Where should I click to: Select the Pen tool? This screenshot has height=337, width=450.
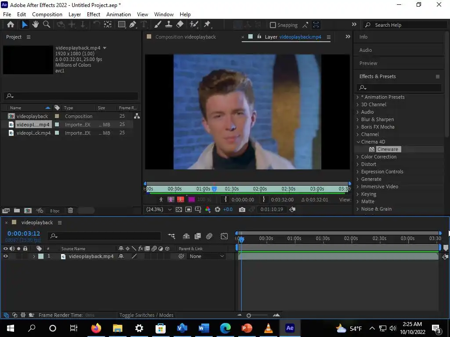pyautogui.click(x=133, y=25)
